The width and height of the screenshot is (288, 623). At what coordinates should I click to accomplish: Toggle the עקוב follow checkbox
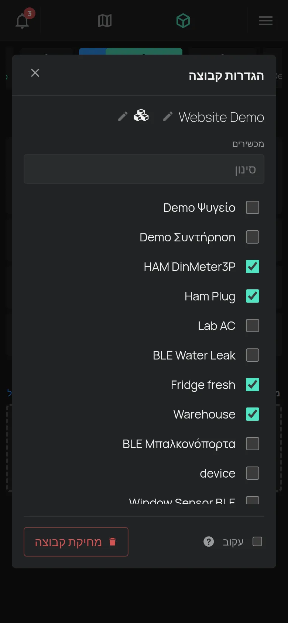257,541
